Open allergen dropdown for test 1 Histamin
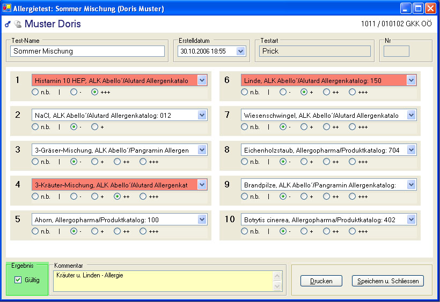Screen dimensions: 440x302 tap(202, 80)
